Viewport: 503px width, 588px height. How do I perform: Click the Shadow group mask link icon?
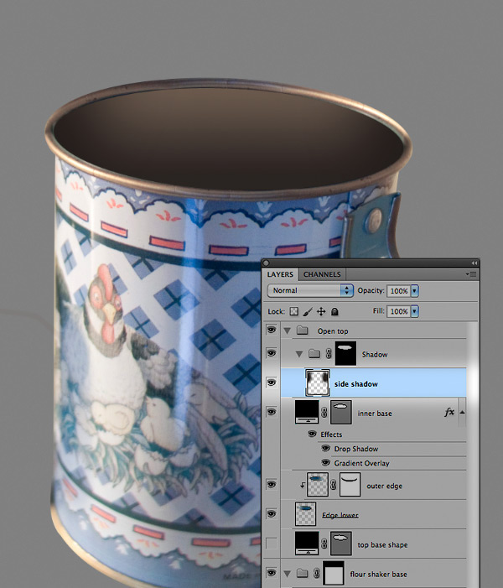(x=329, y=354)
